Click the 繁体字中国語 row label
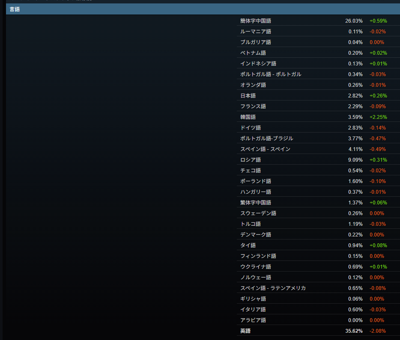The height and width of the screenshot is (340, 400). 256,202
